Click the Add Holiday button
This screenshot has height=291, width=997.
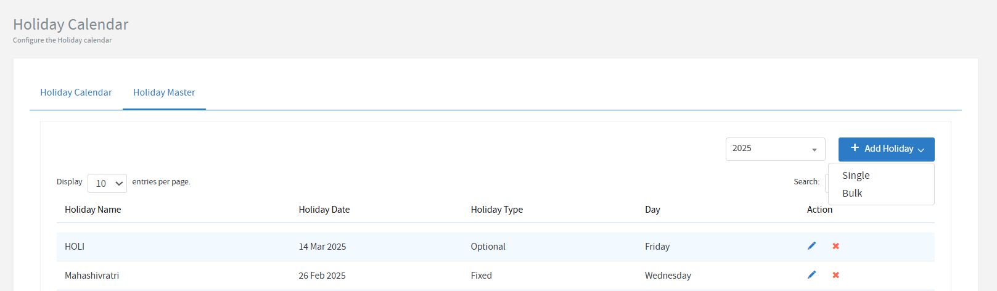point(886,149)
